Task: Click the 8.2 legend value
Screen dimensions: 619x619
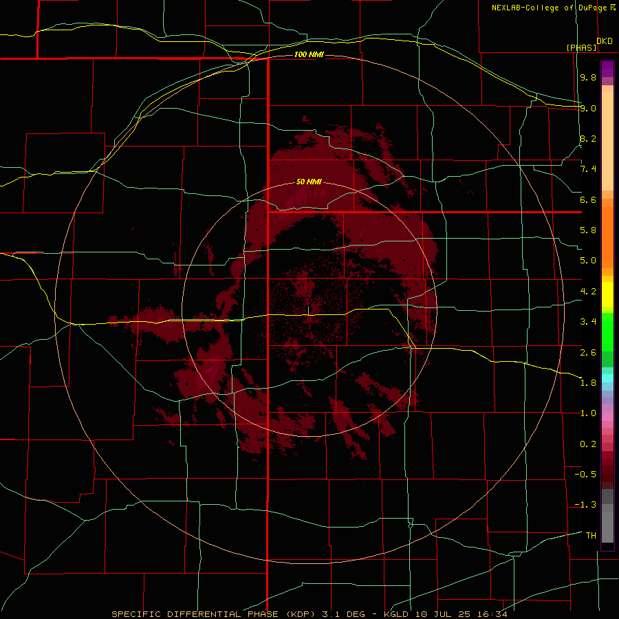Action: [x=588, y=138]
